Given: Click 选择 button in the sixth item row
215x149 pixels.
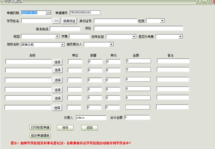Looking at the screenshot, I should (x=57, y=108).
